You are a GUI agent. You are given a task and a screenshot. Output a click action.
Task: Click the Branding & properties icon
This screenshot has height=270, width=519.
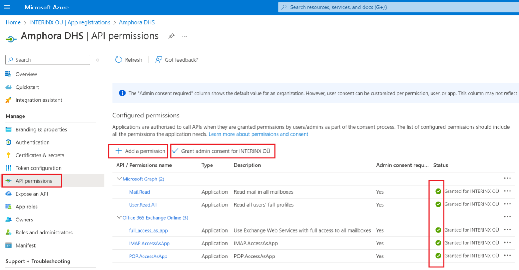click(8, 129)
